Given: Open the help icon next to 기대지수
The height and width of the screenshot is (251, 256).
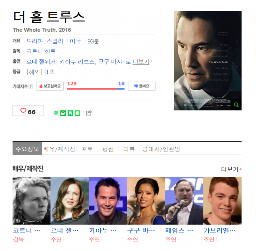Looking at the screenshot, I should [x=30, y=86].
